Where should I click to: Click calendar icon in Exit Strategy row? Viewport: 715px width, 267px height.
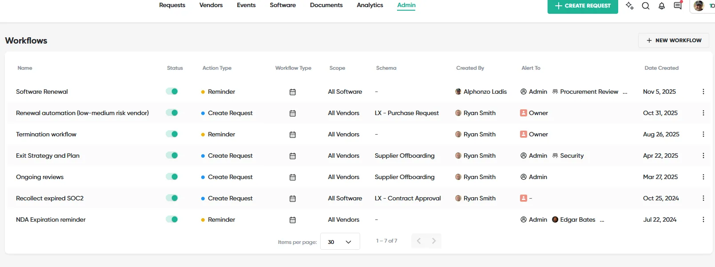tap(293, 156)
